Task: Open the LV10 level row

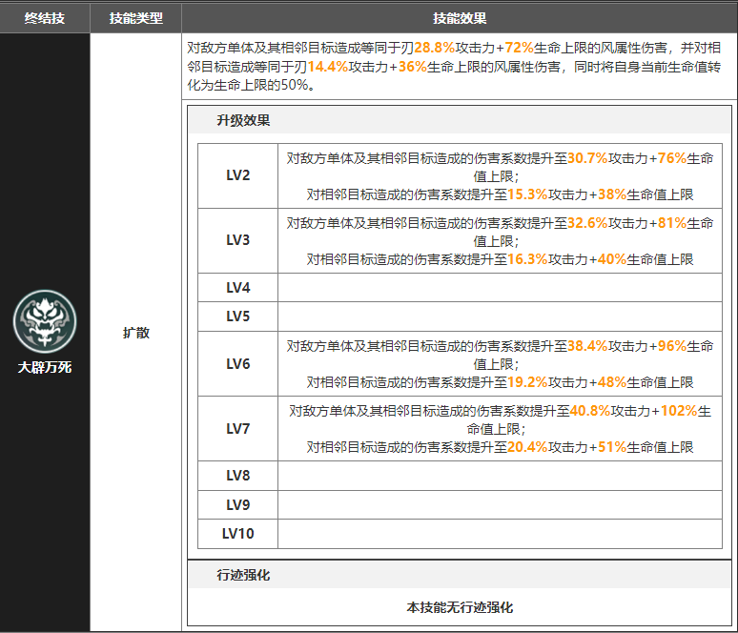Action: tap(237, 533)
